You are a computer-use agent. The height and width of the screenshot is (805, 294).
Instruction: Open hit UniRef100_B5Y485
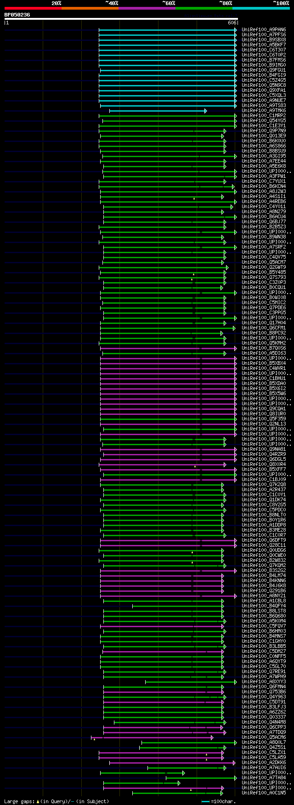[x=264, y=272]
